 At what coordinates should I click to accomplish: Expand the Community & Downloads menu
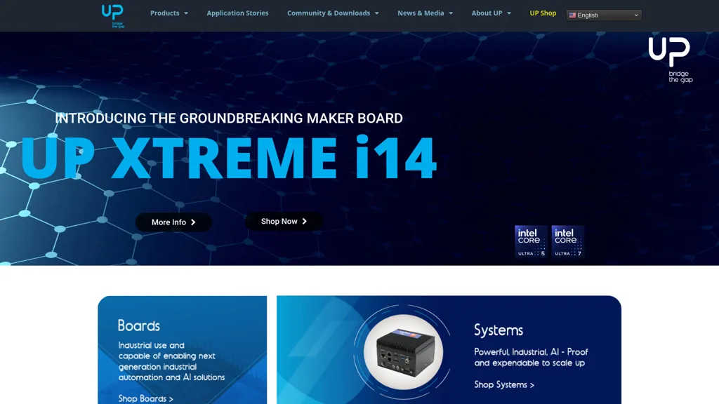tap(332, 13)
